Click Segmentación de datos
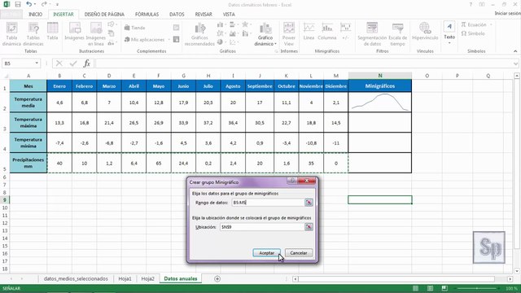Screen dimensions: 521x293 pos(372,33)
